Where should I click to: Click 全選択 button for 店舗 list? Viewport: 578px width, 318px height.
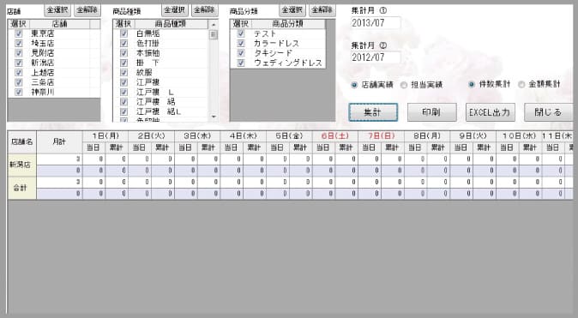click(x=57, y=10)
